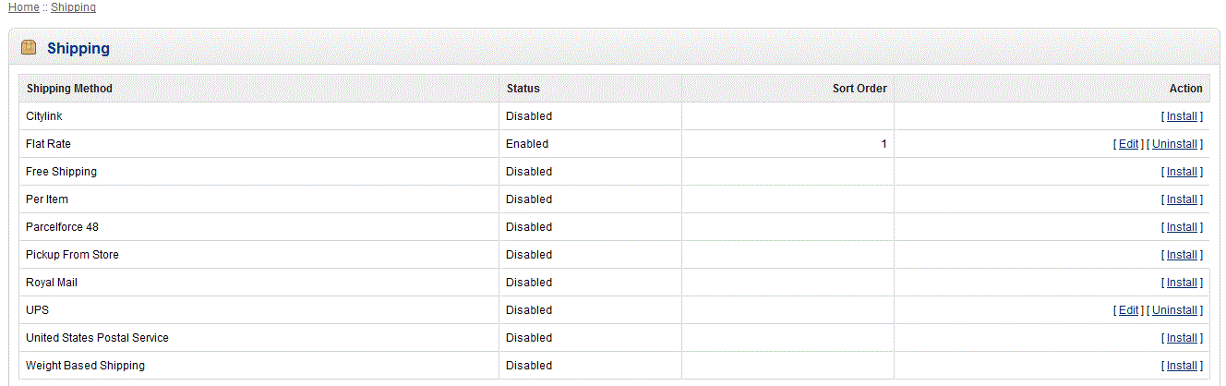The height and width of the screenshot is (386, 1226).
Task: Install Pickup From Store method
Action: tap(1182, 255)
